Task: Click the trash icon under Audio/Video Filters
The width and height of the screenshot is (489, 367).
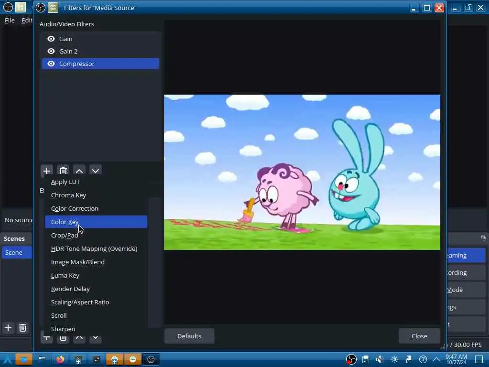Action: pyautogui.click(x=63, y=171)
